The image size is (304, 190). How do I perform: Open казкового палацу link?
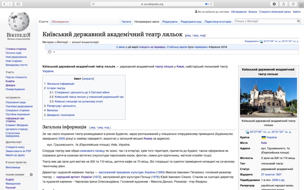[x=92, y=150]
